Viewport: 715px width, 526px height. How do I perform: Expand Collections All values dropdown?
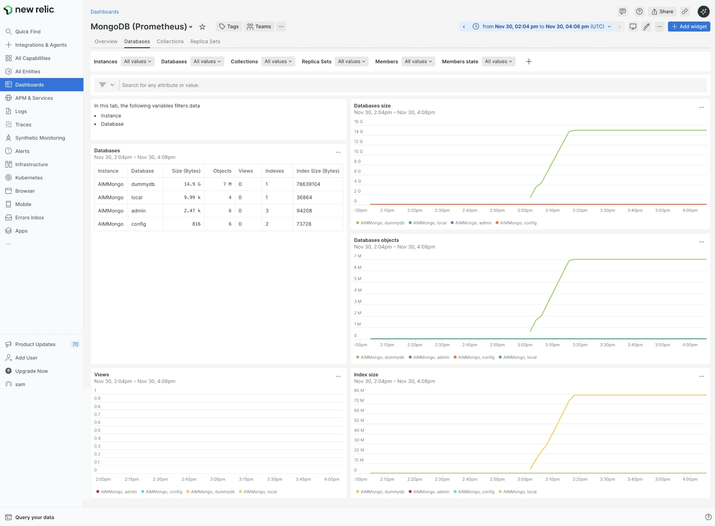[278, 61]
